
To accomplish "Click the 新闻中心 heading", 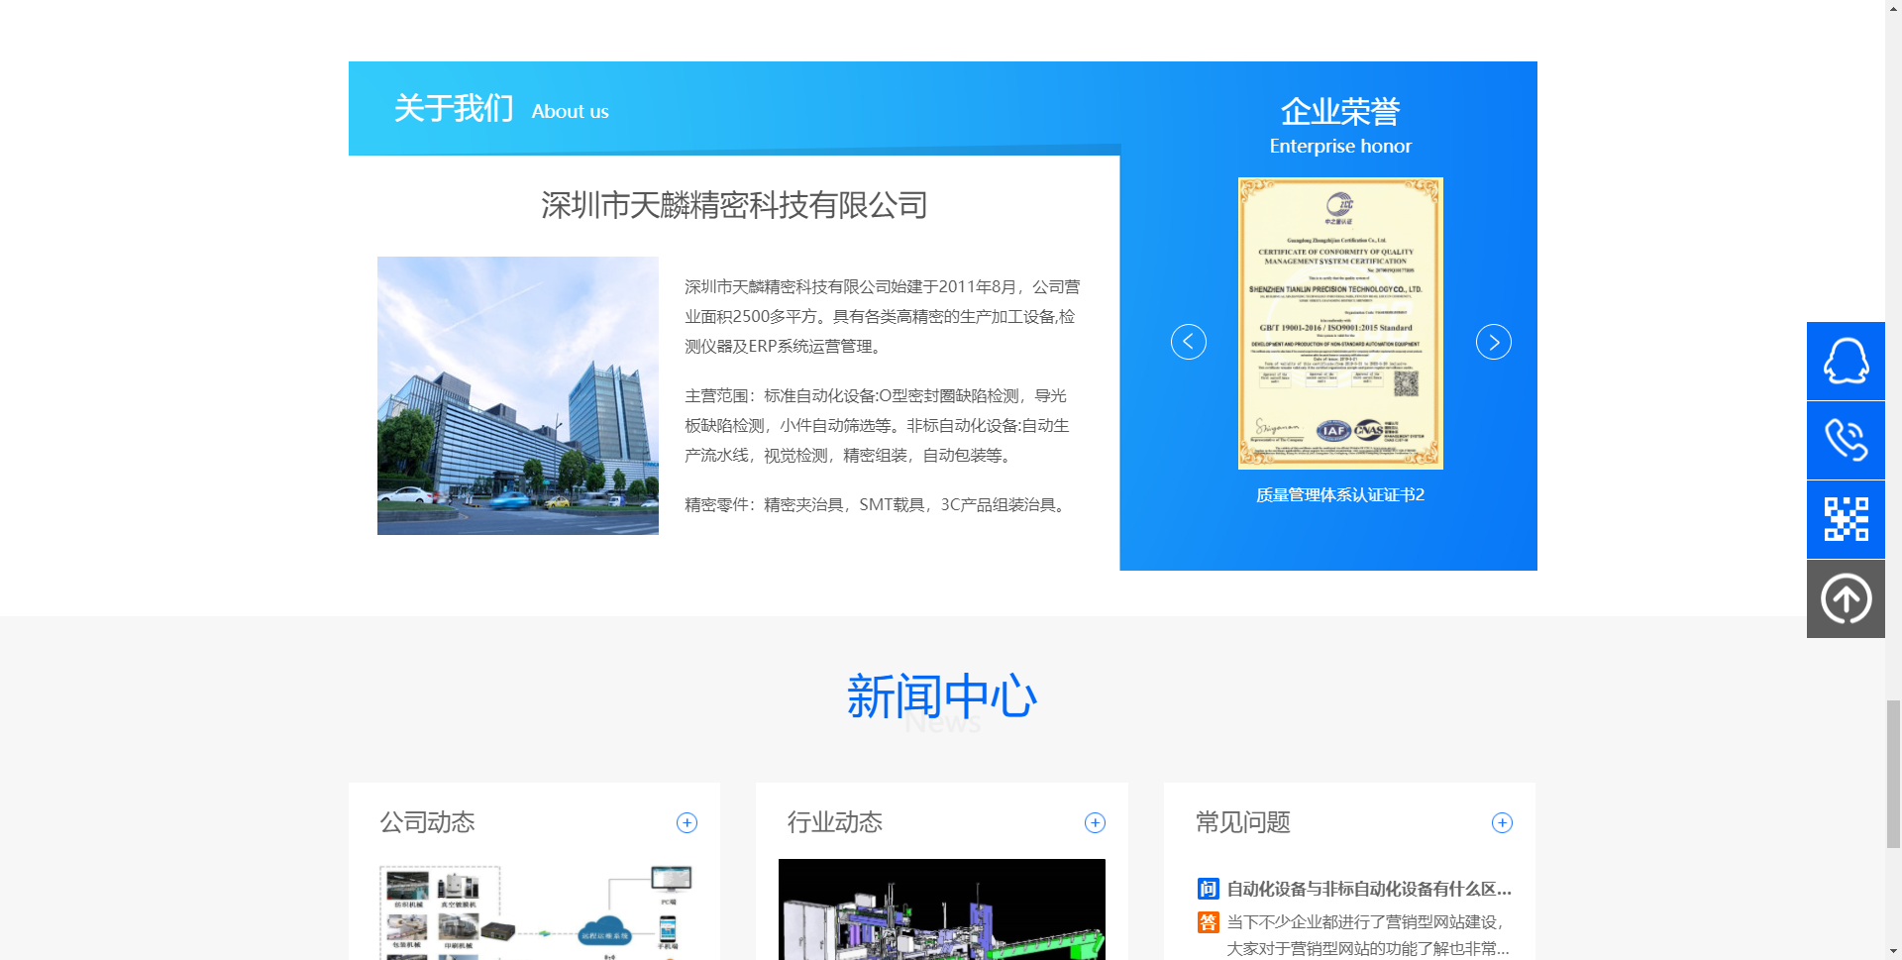I will coord(941,694).
